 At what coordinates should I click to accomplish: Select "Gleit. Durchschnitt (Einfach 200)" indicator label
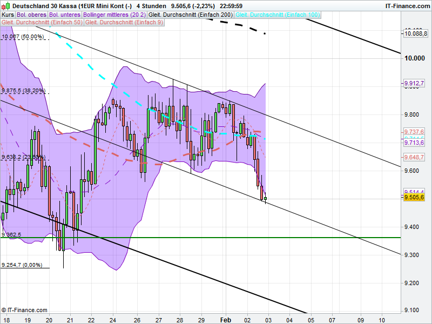pyautogui.click(x=192, y=15)
